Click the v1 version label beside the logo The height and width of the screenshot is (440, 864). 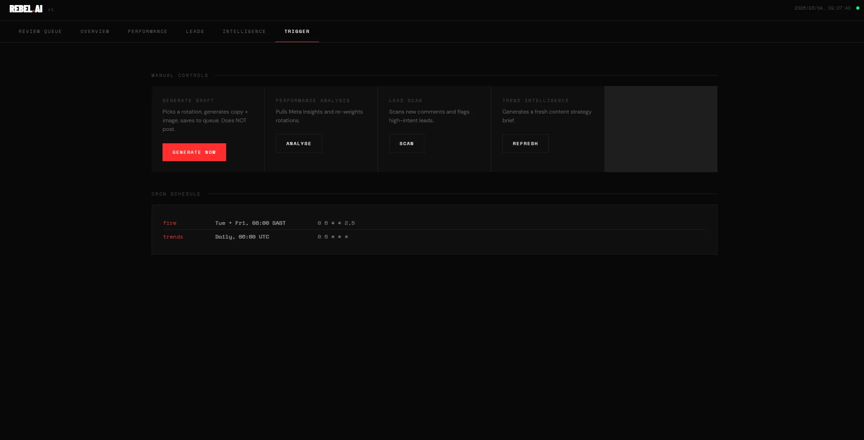point(50,9)
